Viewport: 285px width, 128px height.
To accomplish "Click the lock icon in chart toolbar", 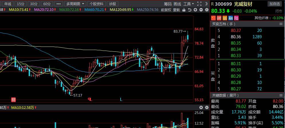I will [x=184, y=10].
